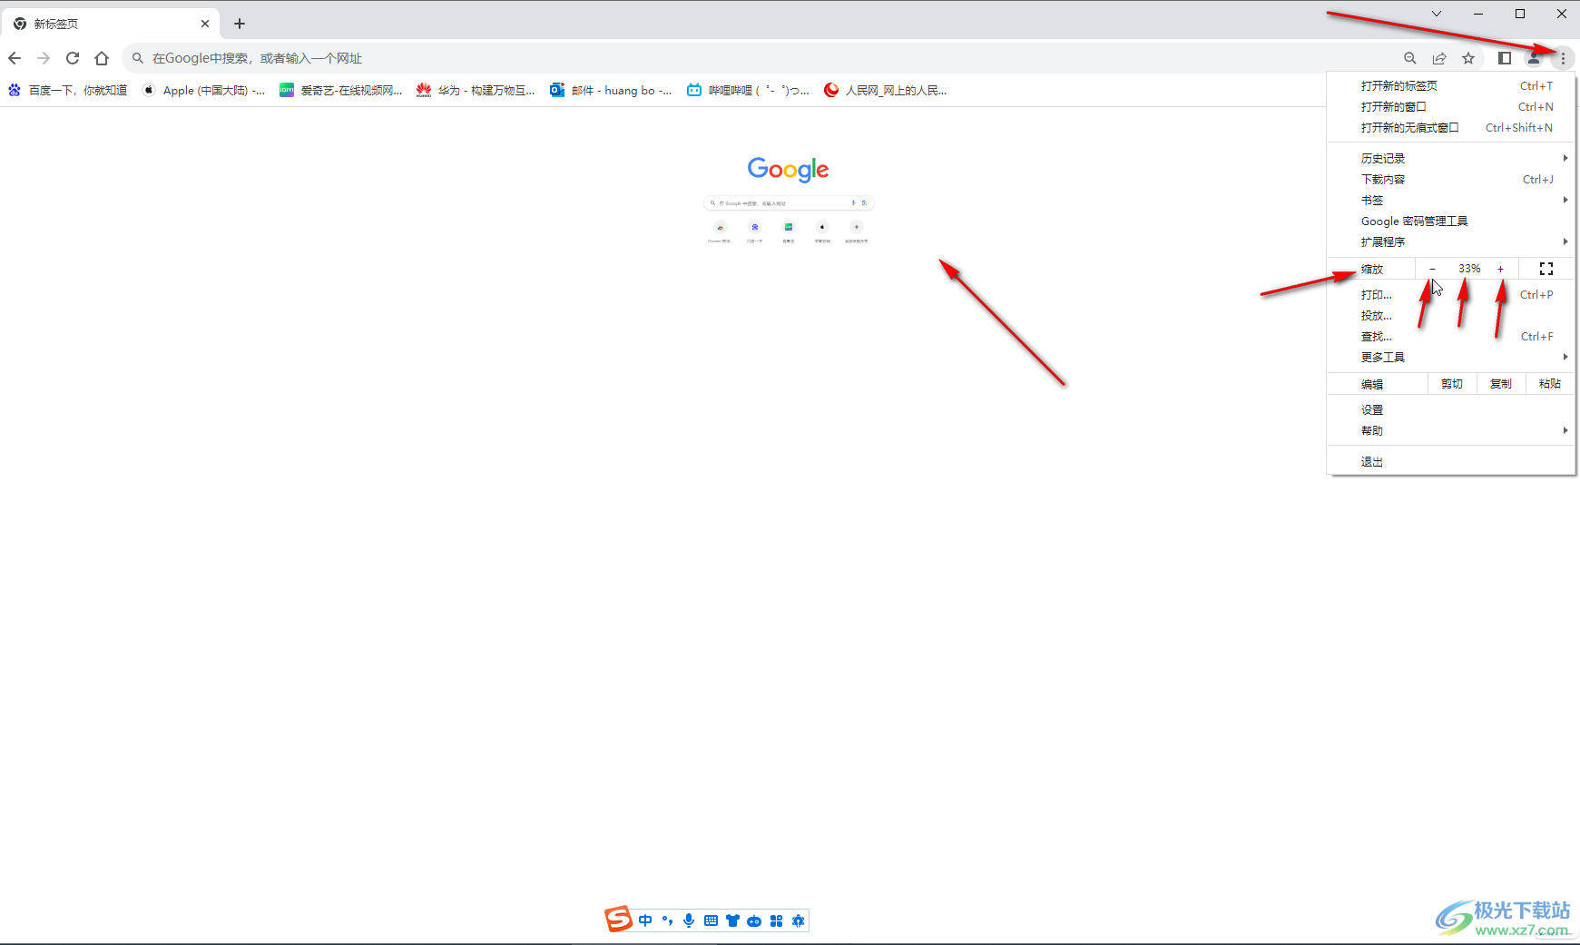Select 退出 to quit Chrome
This screenshot has width=1580, height=945.
tap(1451, 462)
